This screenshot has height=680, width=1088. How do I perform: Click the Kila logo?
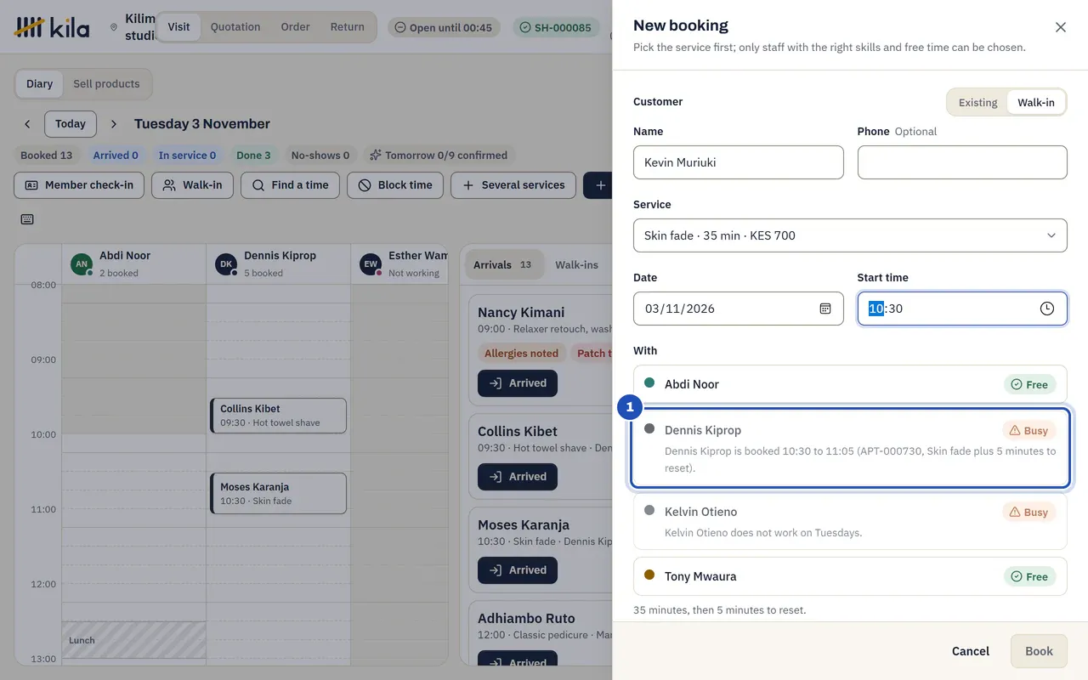point(52,27)
